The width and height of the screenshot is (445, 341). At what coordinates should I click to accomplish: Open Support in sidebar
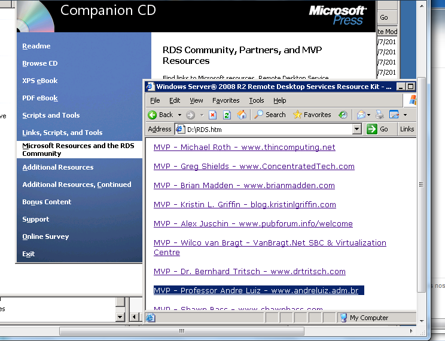click(x=35, y=219)
